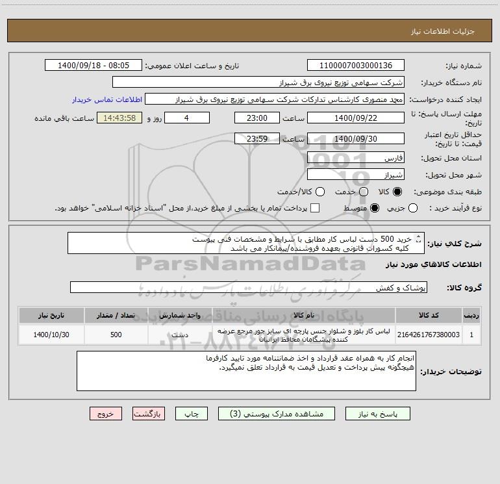Screen dimensions: 500x484
Task: Click the واحد شمارش column header
Action: coord(180,315)
